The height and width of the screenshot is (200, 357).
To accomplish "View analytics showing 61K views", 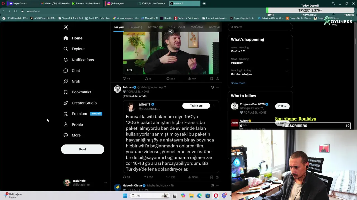I will click(192, 79).
